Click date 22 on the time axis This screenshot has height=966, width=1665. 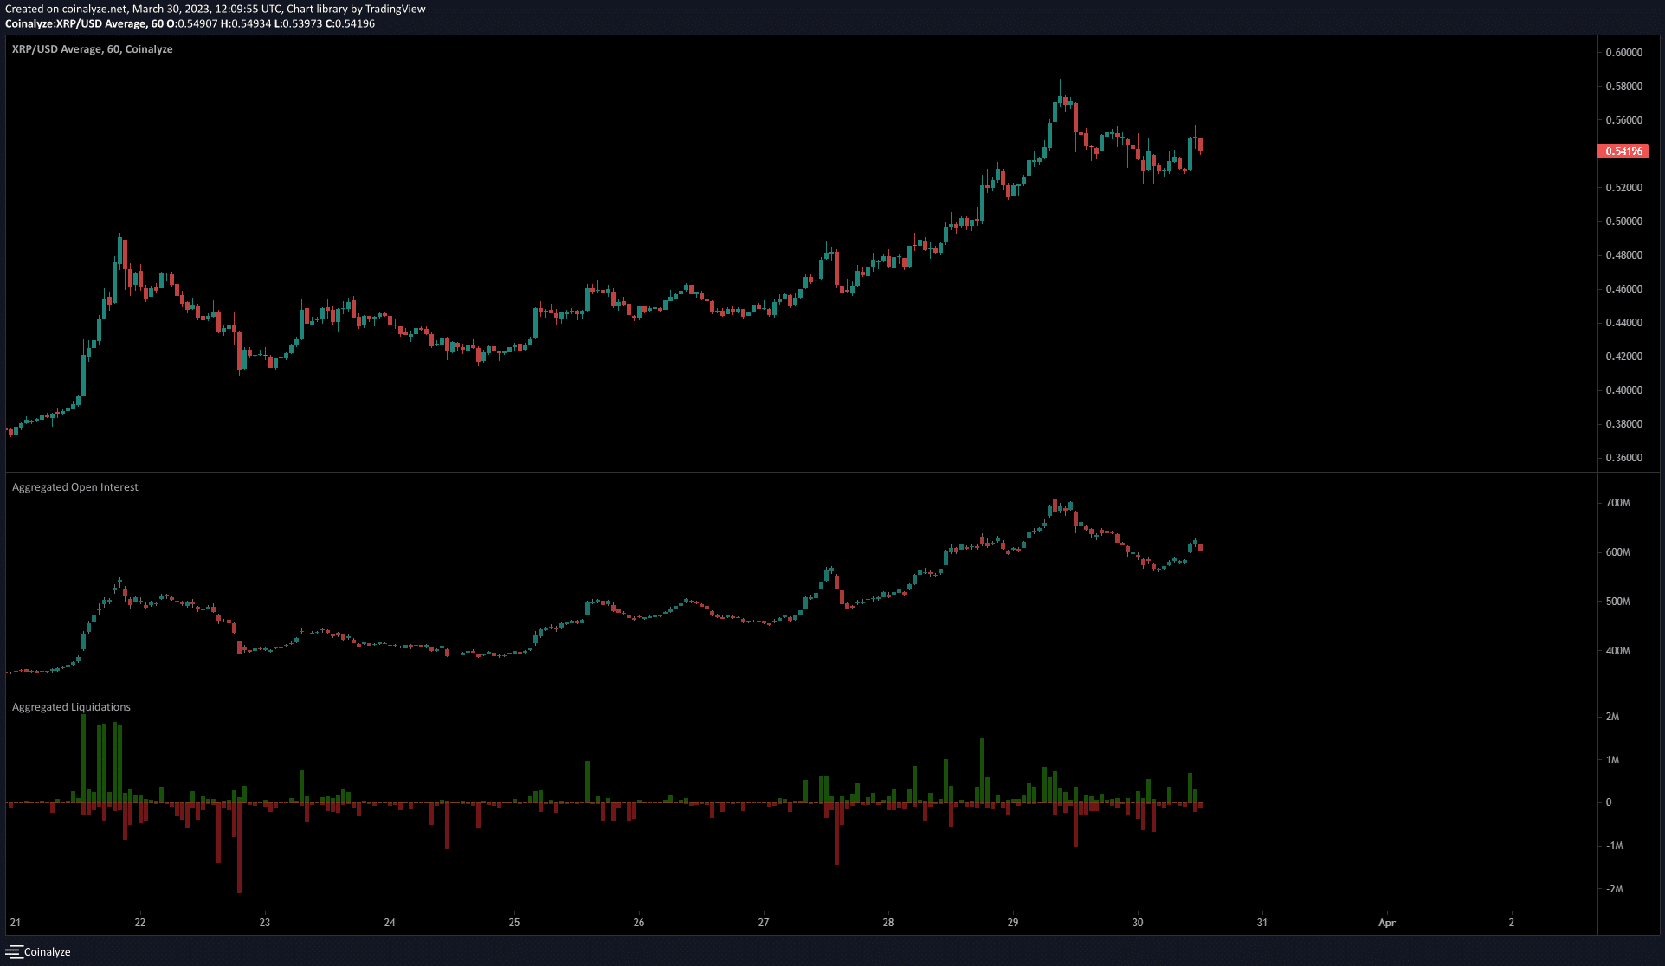click(x=140, y=923)
